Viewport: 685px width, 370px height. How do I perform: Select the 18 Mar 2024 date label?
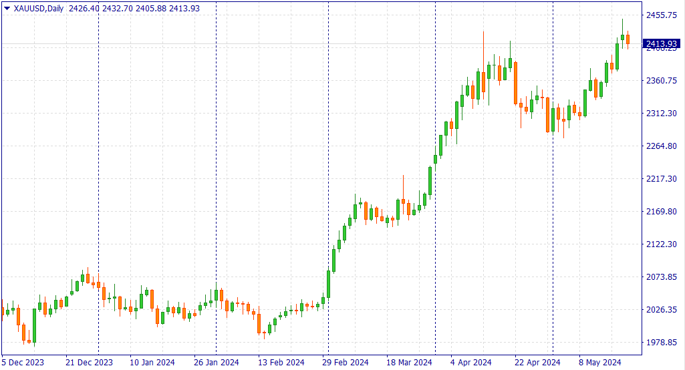(x=409, y=363)
